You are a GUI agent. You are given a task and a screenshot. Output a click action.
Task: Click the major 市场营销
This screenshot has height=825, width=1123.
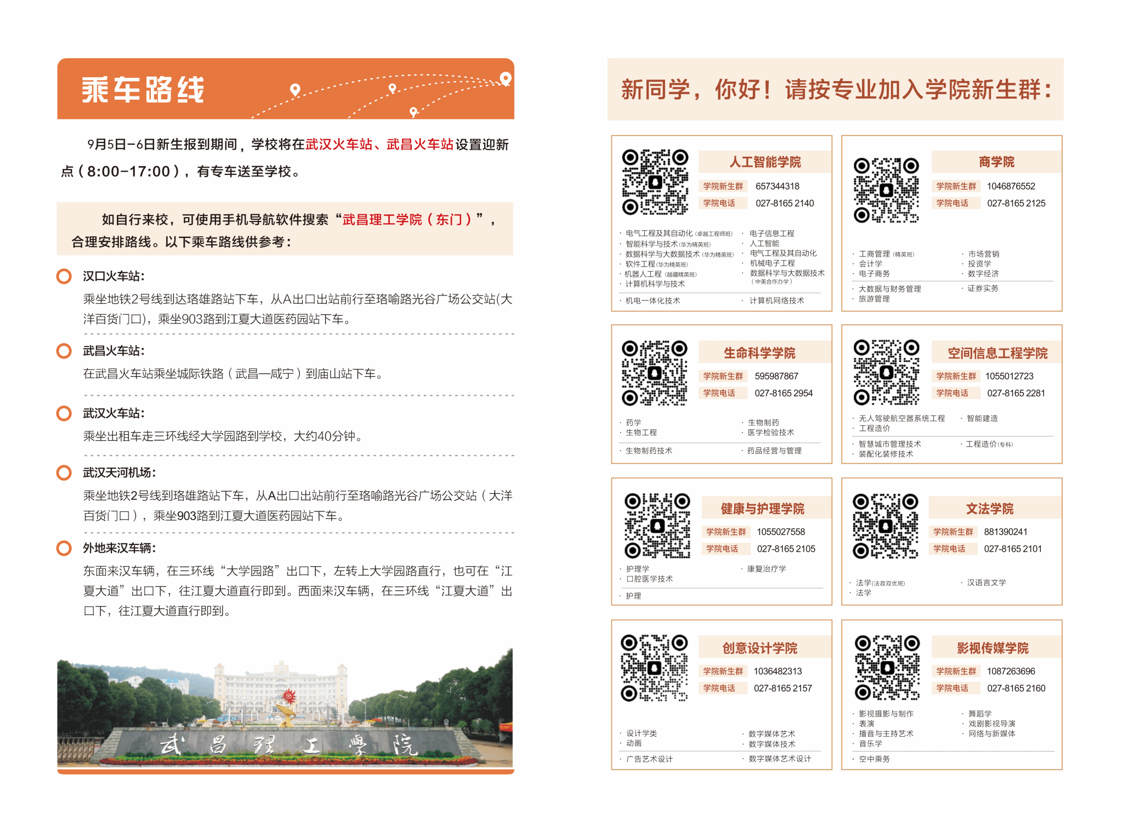pyautogui.click(x=983, y=254)
